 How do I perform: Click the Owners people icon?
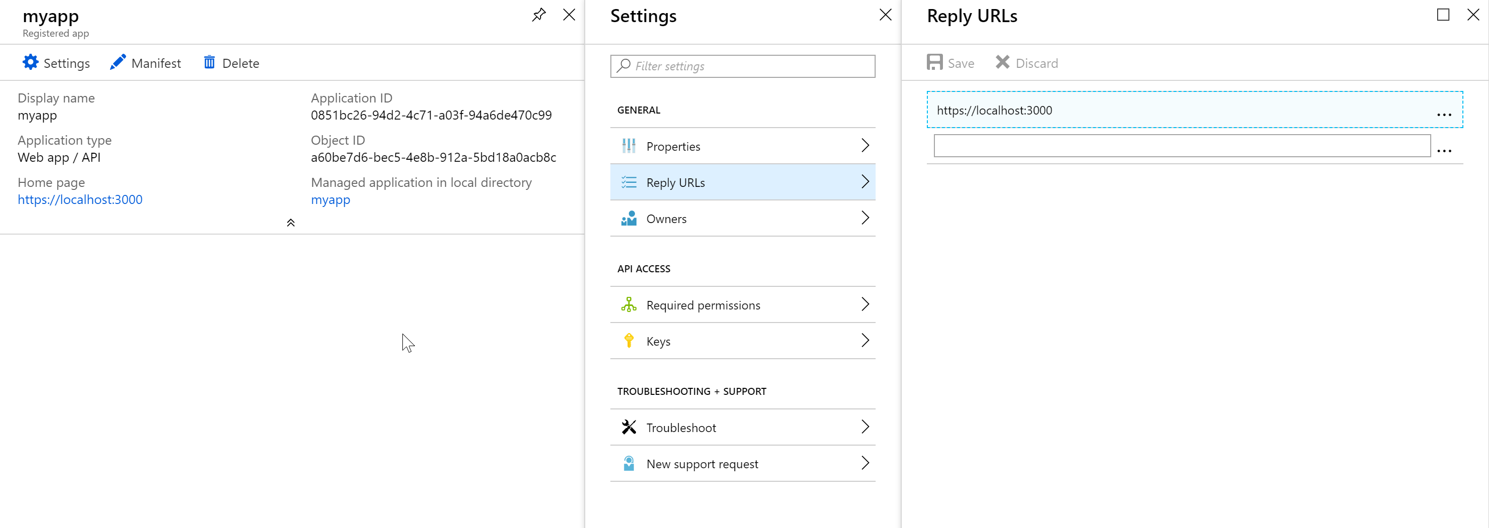coord(629,219)
